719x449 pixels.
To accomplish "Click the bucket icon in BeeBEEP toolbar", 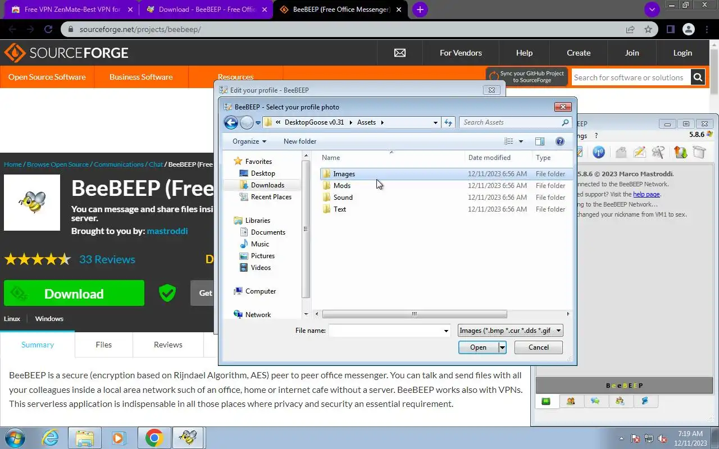I will coord(699,152).
